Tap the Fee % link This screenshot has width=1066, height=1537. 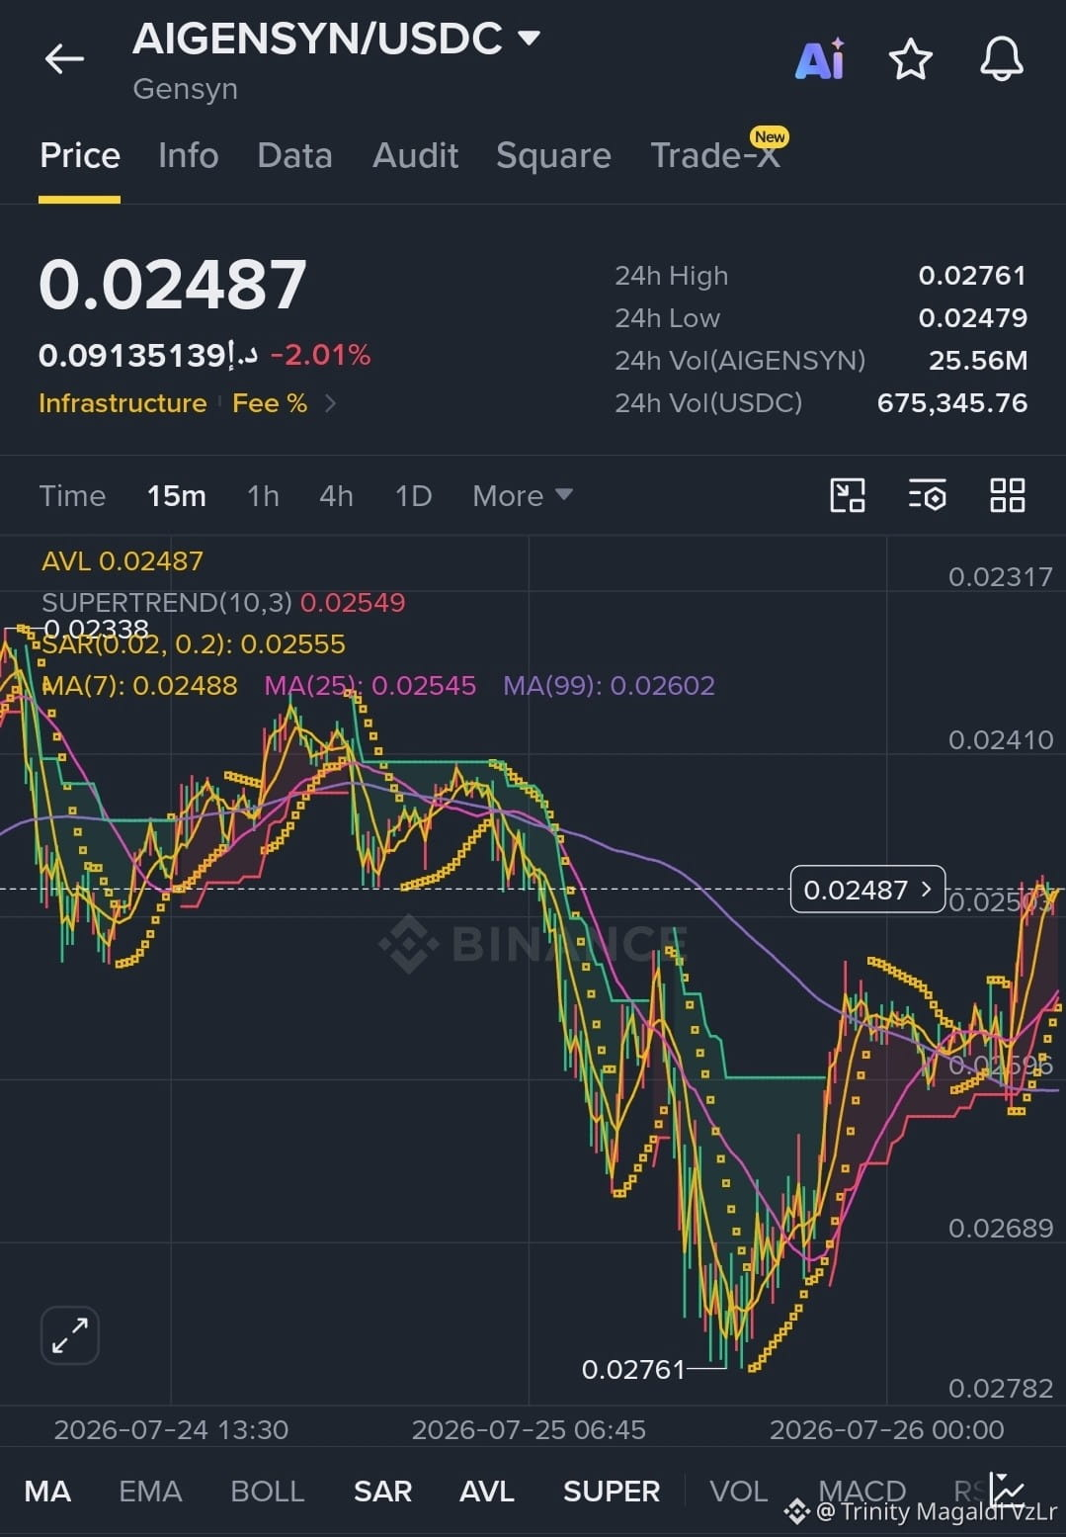point(270,403)
